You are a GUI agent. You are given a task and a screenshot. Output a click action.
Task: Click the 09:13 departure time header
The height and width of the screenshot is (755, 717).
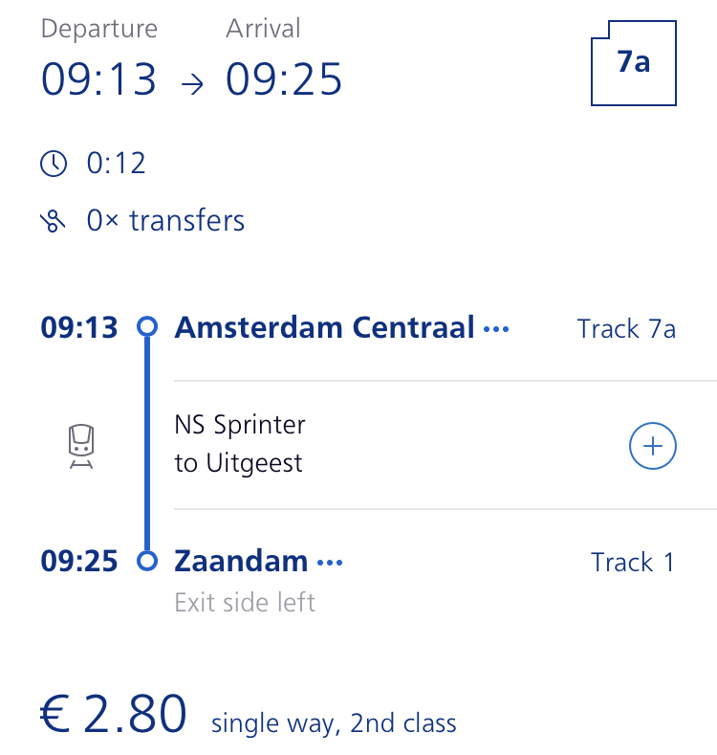click(x=98, y=79)
